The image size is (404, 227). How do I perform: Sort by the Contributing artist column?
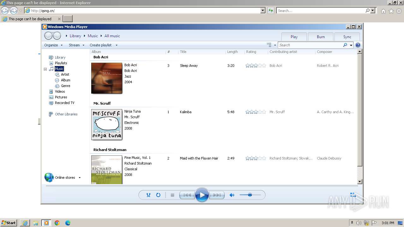pos(292,52)
